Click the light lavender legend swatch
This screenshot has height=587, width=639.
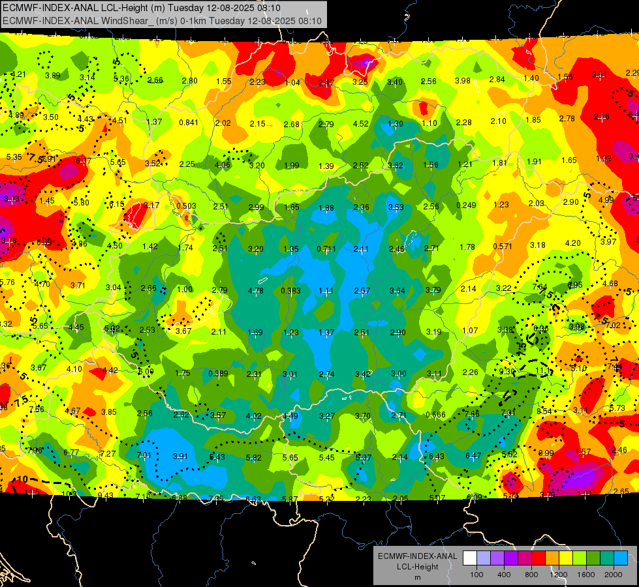484,558
